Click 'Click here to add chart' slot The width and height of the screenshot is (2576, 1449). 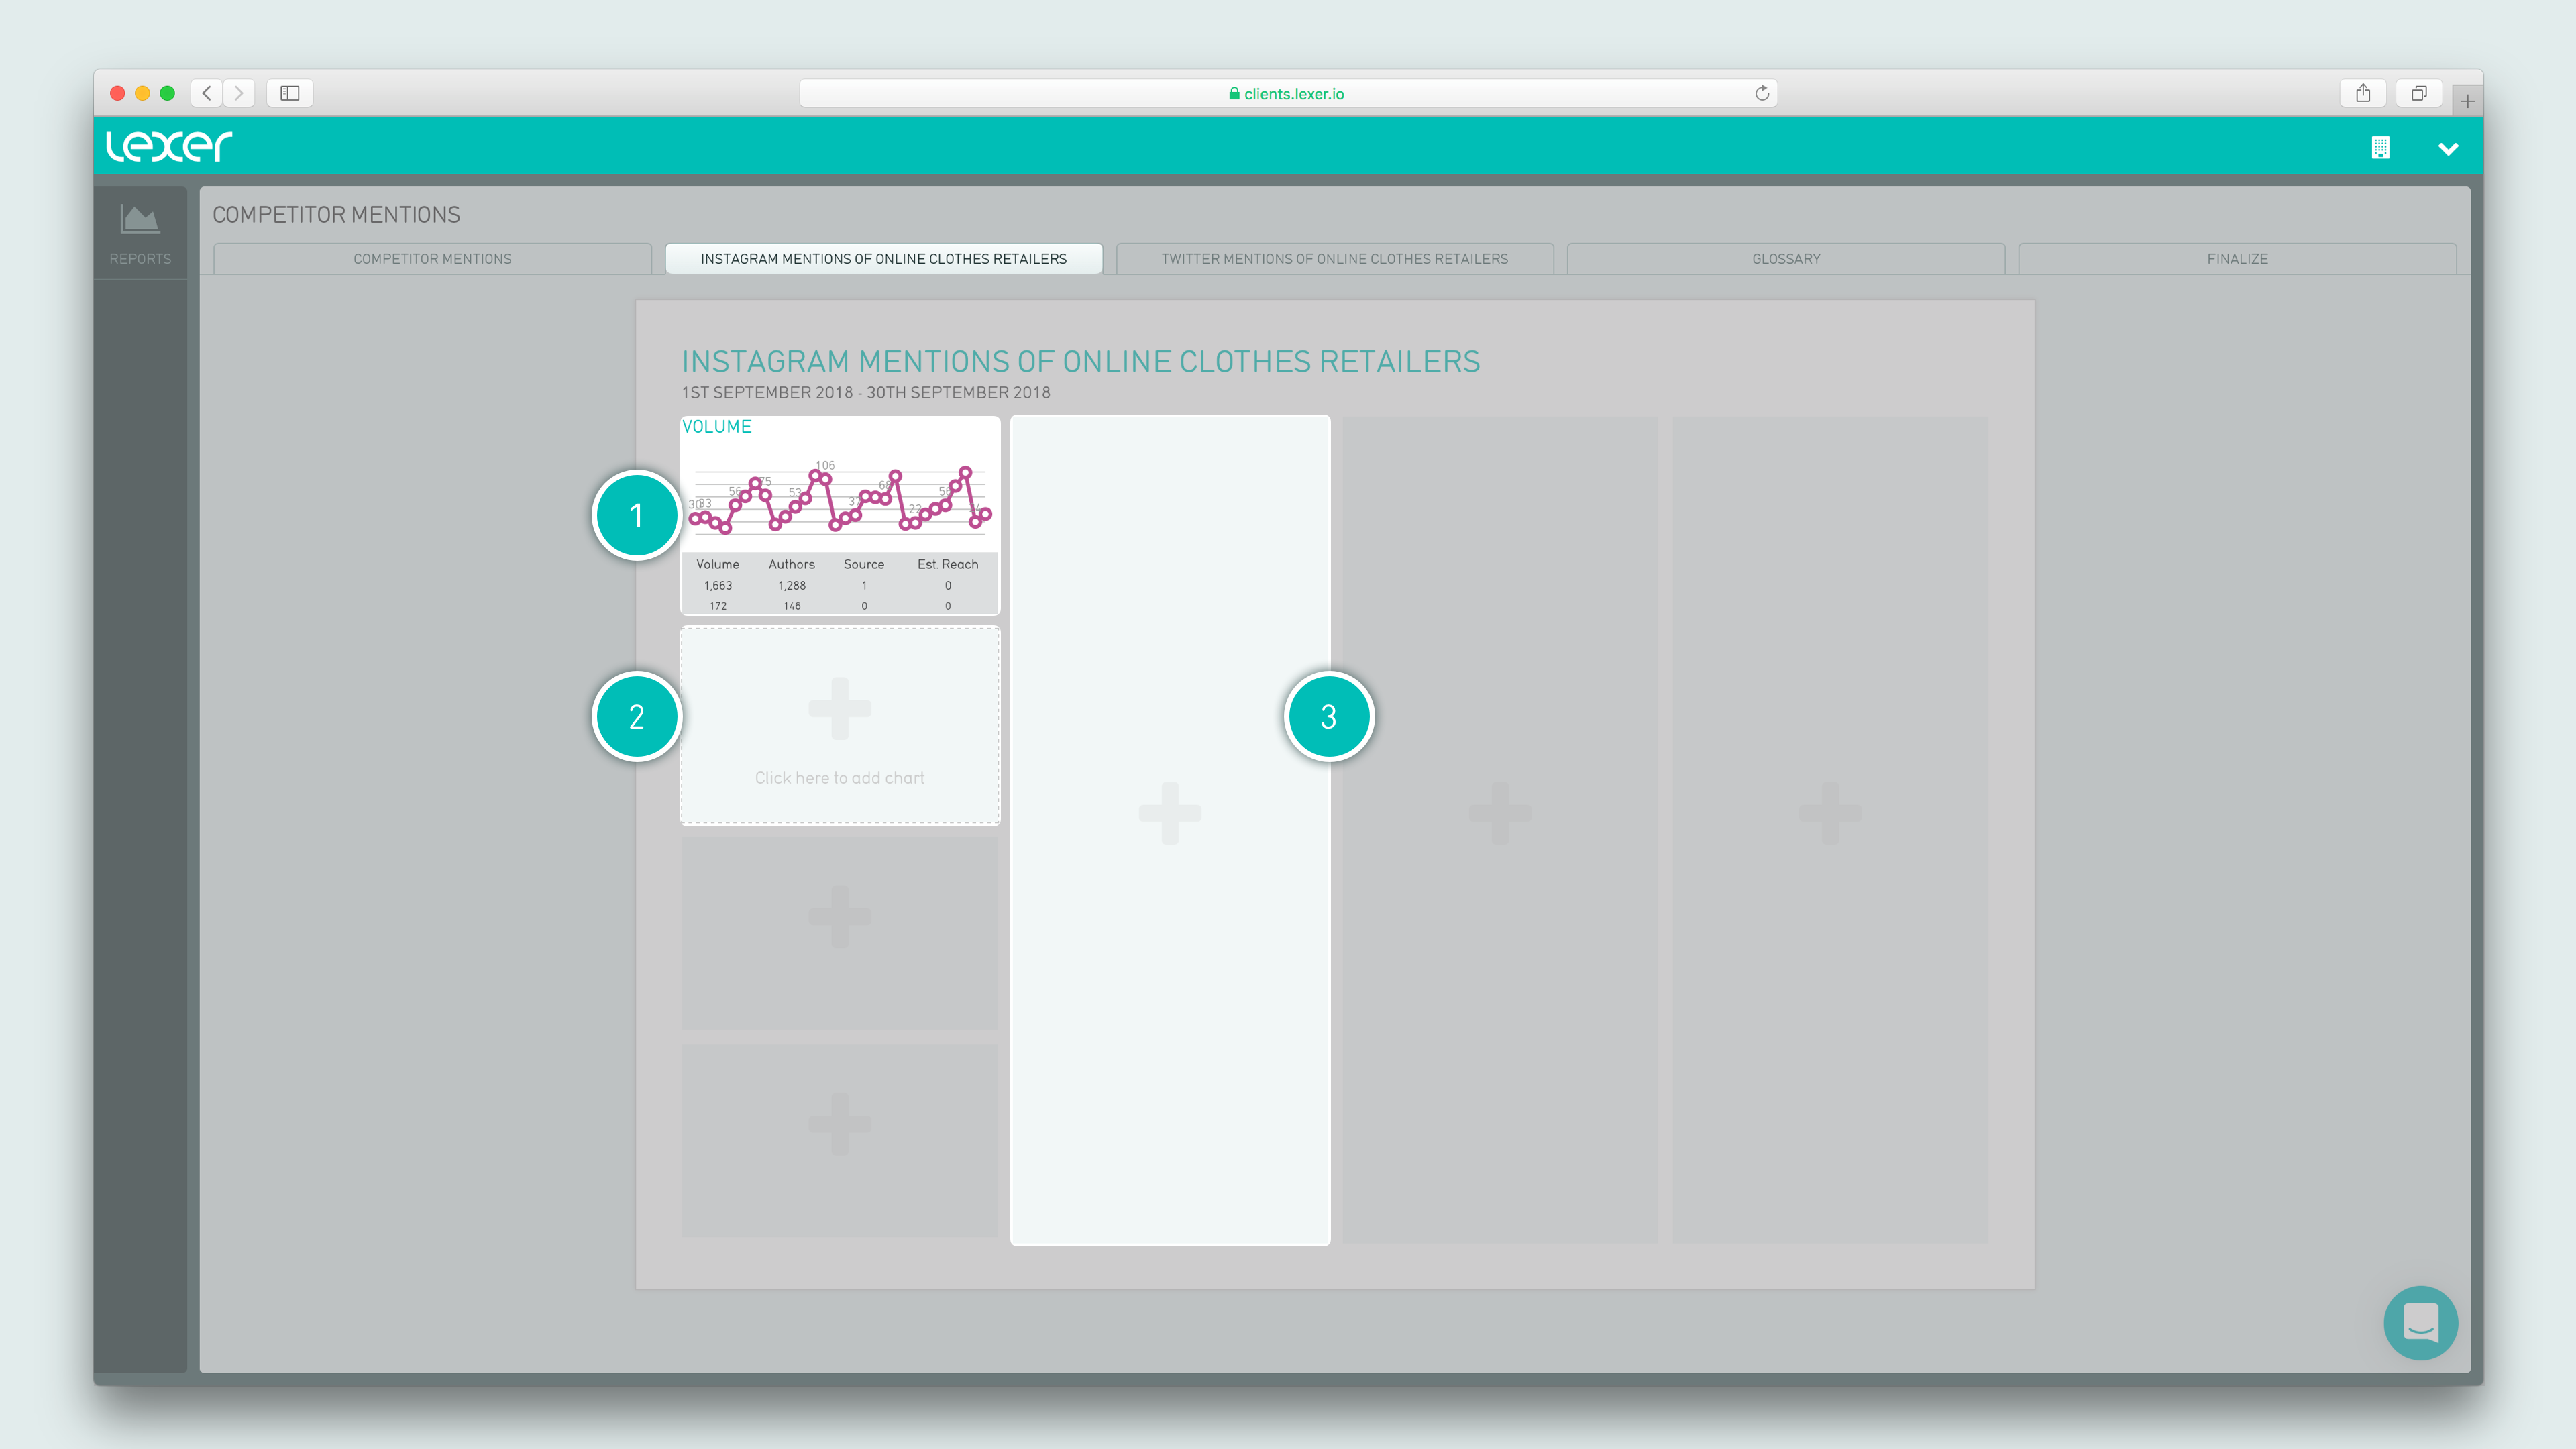(840, 726)
